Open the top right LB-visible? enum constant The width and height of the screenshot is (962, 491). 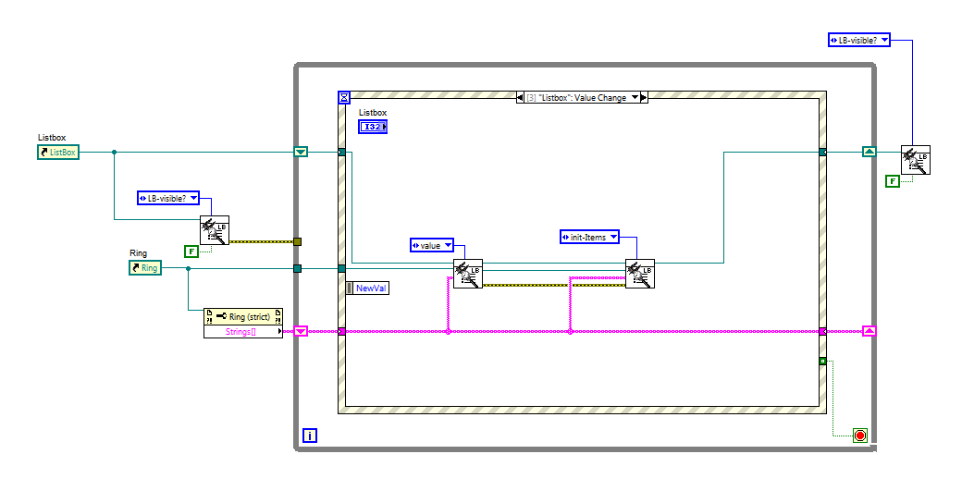(859, 40)
